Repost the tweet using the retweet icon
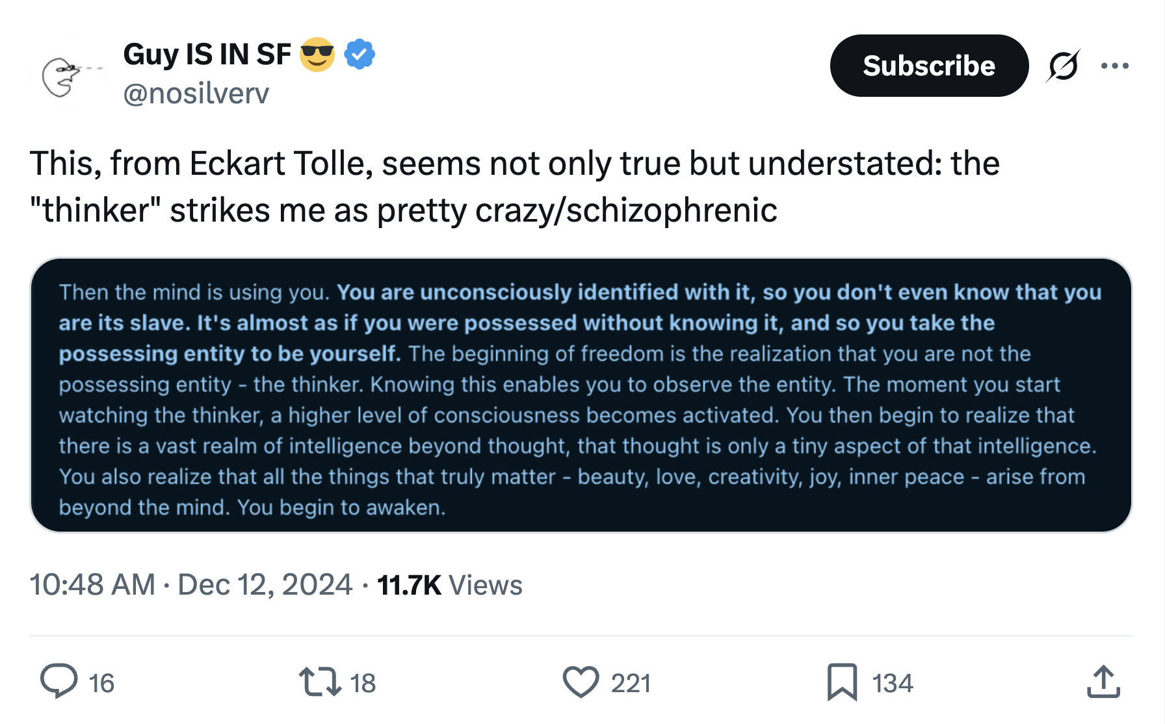1165x724 pixels. pos(320,682)
